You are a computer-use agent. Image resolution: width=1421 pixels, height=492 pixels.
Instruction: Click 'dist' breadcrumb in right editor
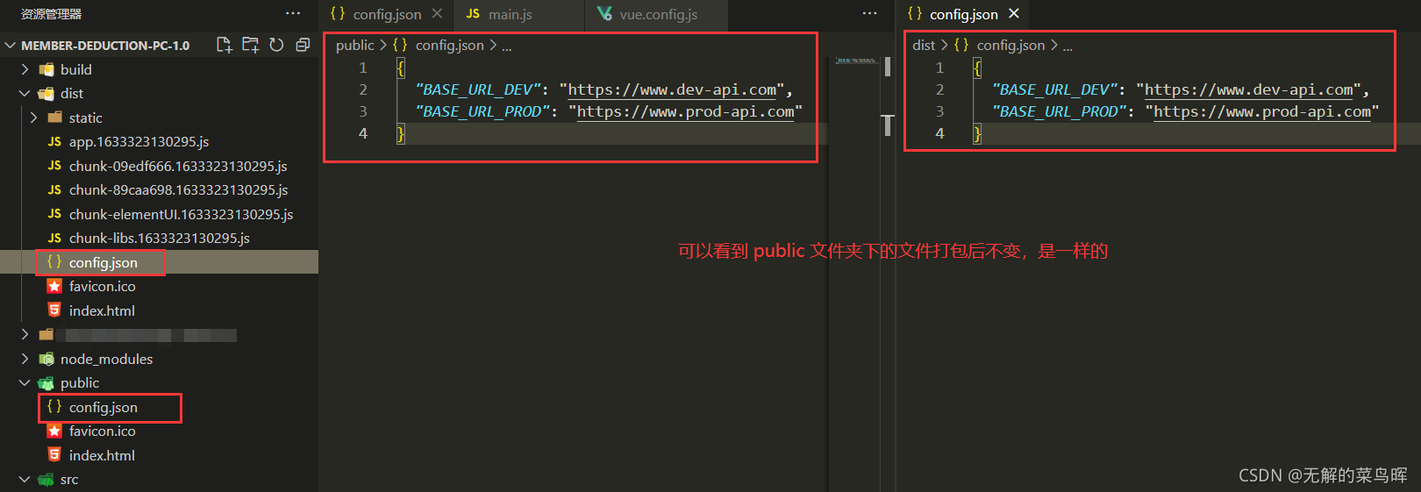pos(924,46)
